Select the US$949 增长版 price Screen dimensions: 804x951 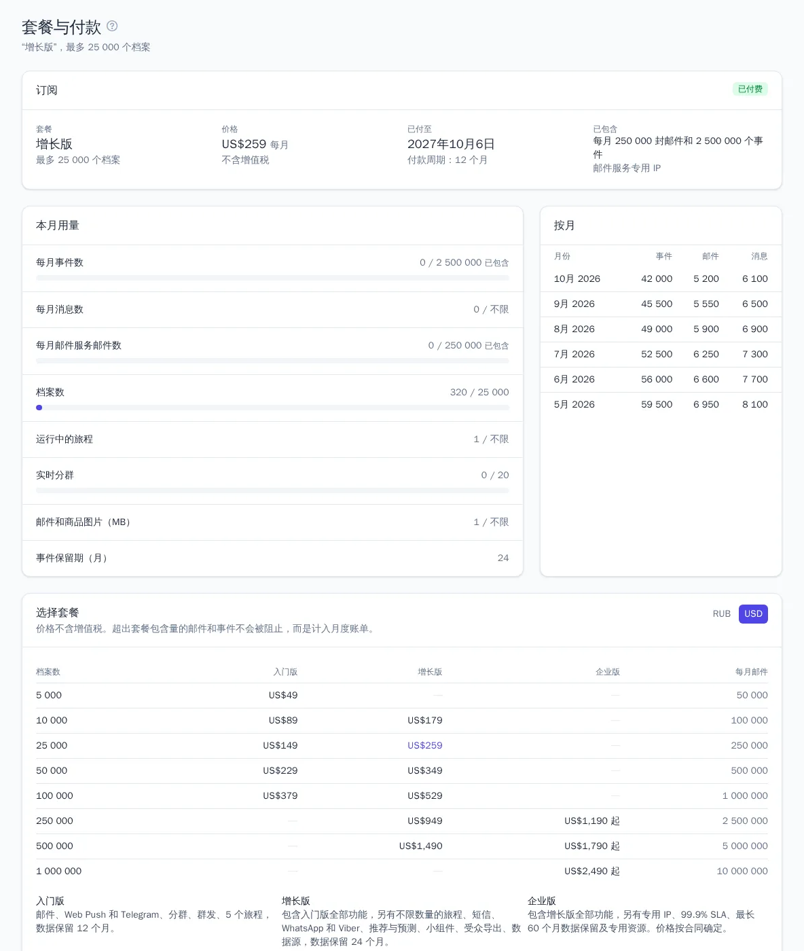pyautogui.click(x=425, y=821)
